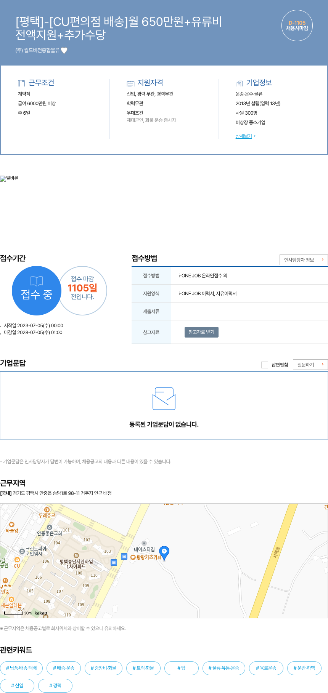This screenshot has width=328, height=693.
Task: Select the #탑 keyword tag
Action: click(x=182, y=668)
